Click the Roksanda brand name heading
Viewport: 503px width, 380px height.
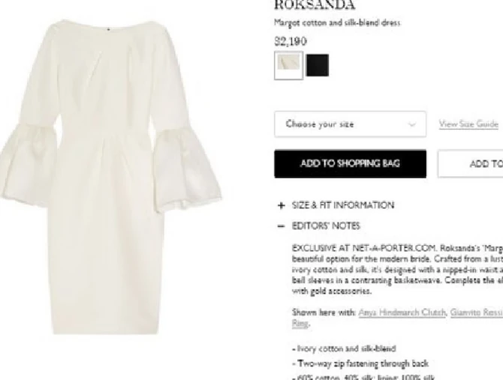(315, 4)
